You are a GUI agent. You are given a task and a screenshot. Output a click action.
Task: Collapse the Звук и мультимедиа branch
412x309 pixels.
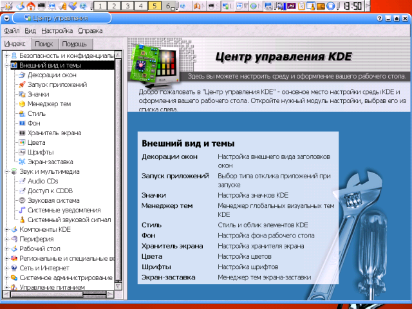click(x=6, y=172)
